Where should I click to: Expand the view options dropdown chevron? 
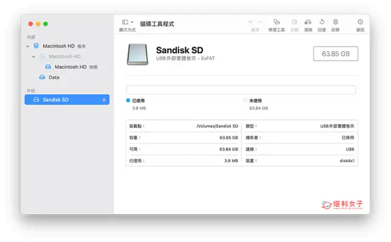click(132, 22)
